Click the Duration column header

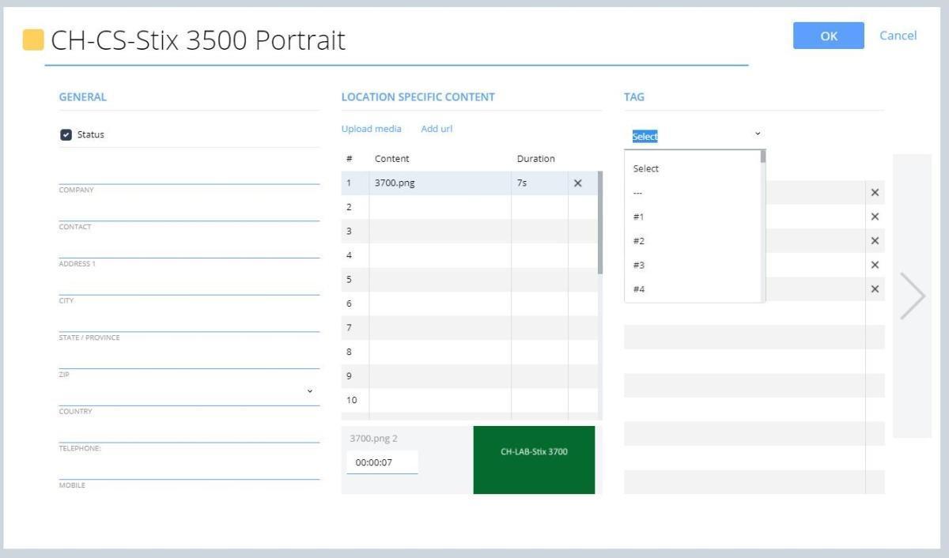(536, 159)
